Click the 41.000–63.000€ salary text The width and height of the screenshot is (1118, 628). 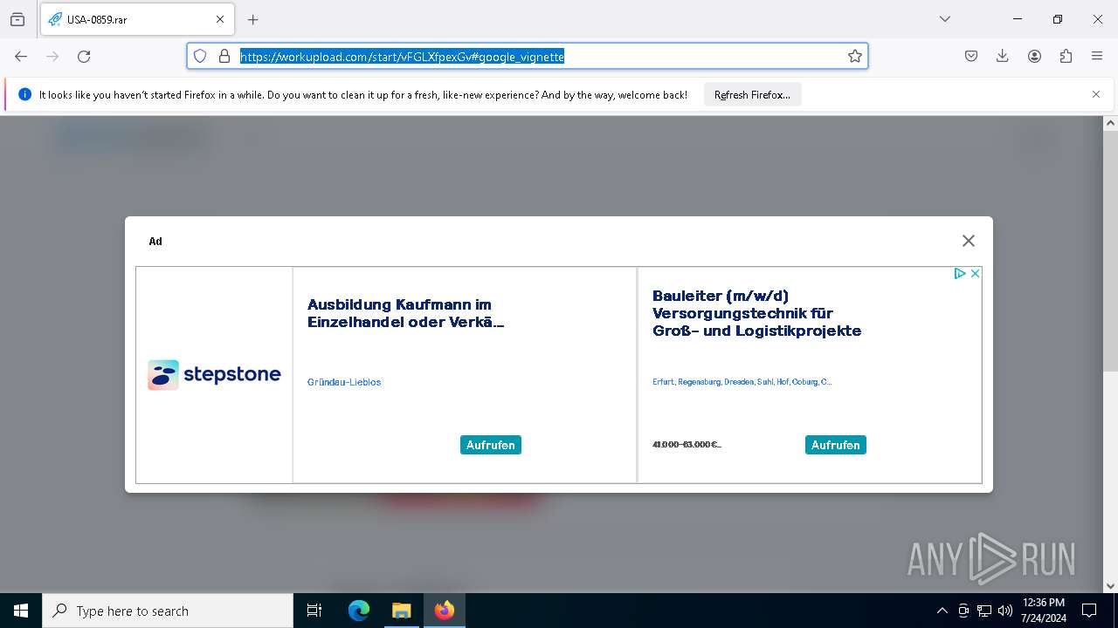point(687,445)
